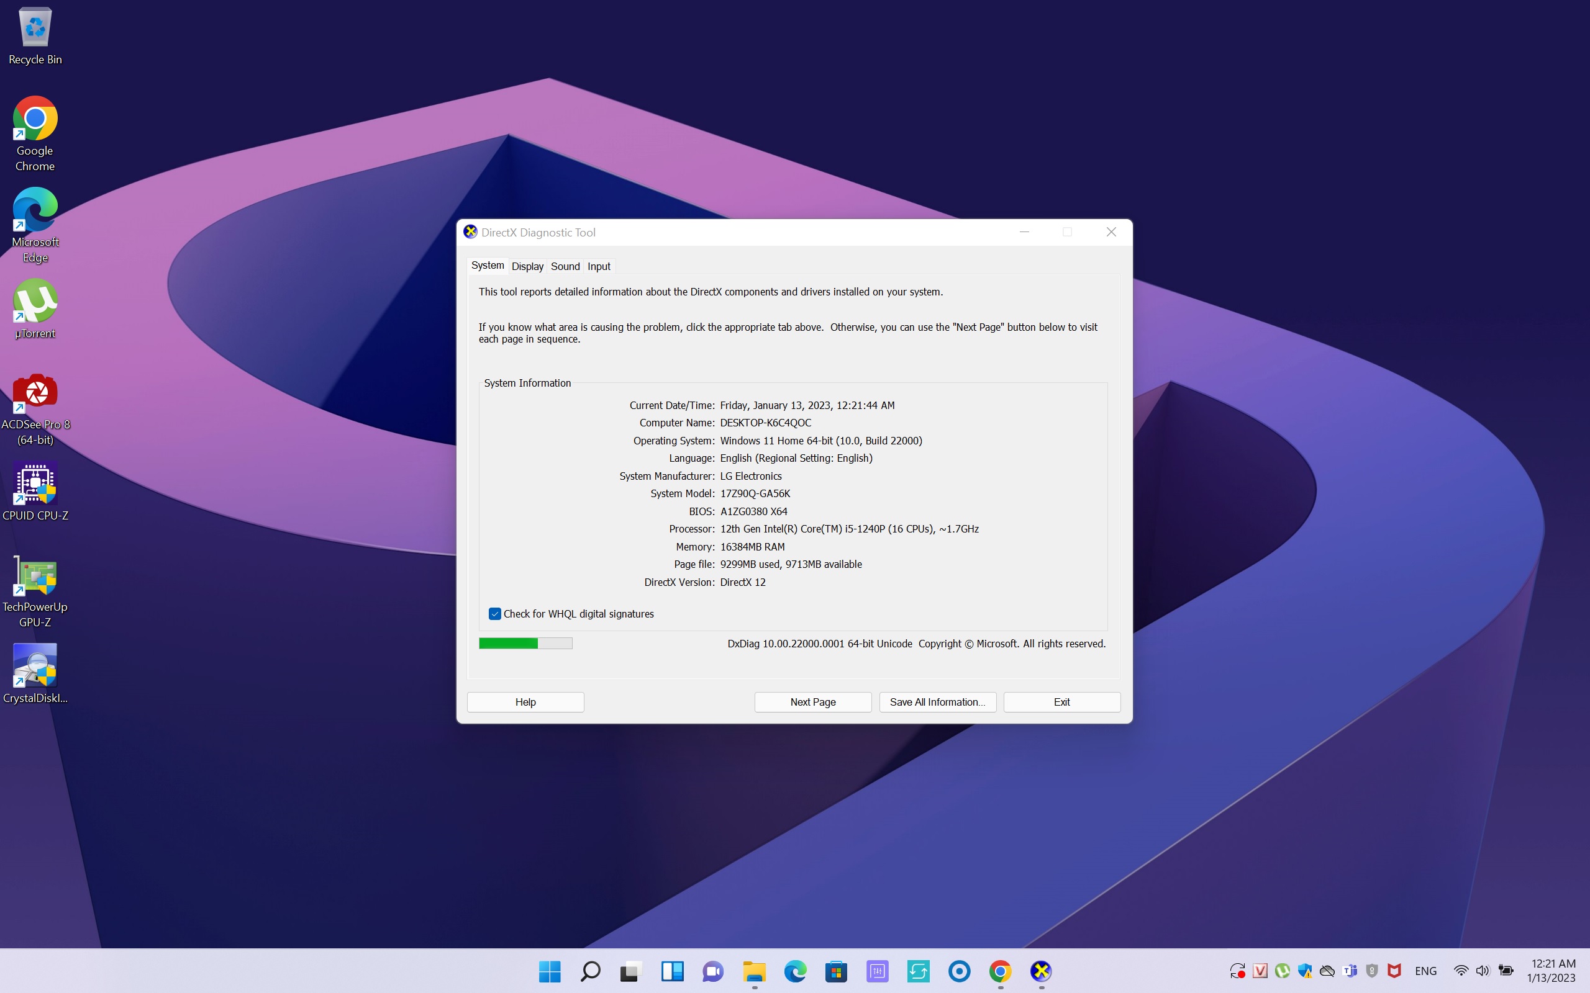Launch Microsoft Edge from the taskbar
The height and width of the screenshot is (993, 1590).
point(795,971)
